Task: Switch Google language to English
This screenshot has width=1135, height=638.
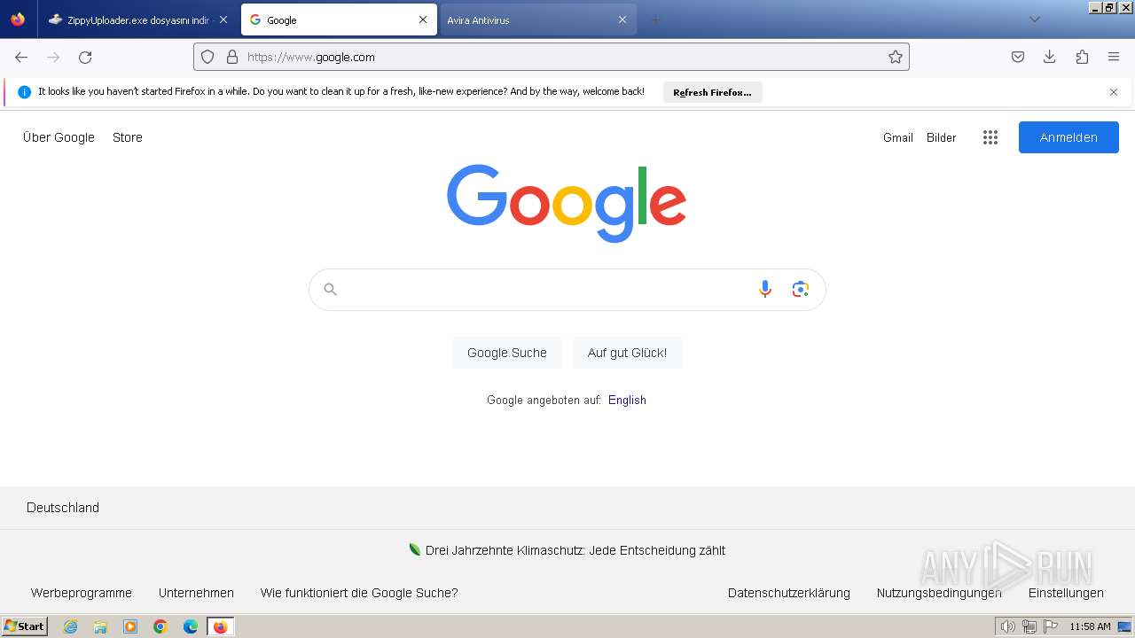Action: (x=627, y=401)
